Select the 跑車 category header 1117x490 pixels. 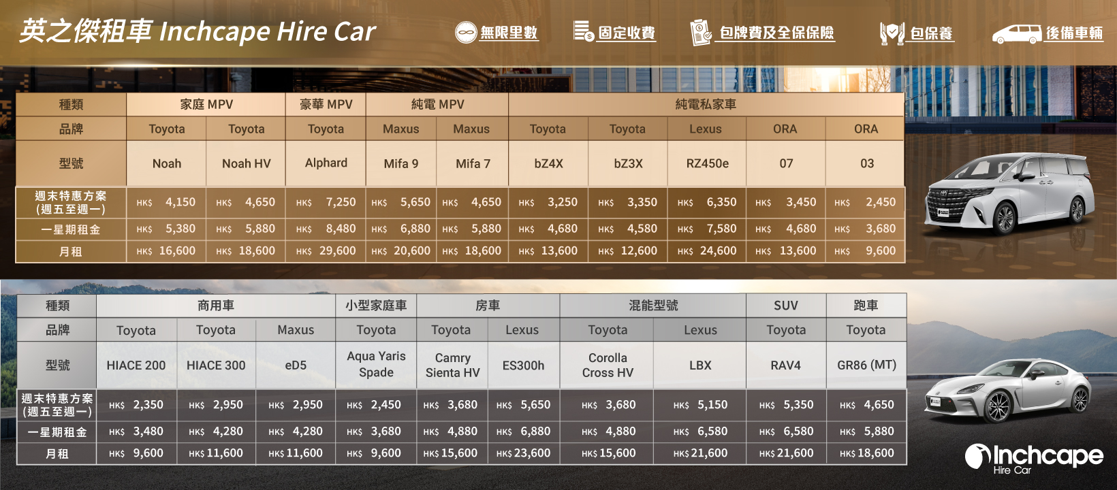866,306
